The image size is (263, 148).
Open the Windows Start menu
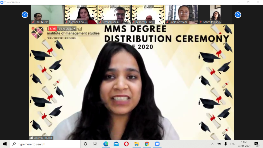click(x=5, y=144)
